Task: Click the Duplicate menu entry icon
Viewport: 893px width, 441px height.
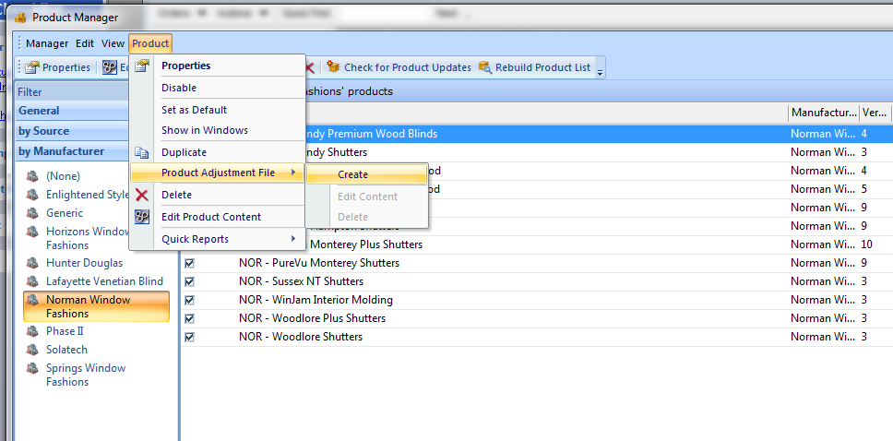Action: coord(141,153)
